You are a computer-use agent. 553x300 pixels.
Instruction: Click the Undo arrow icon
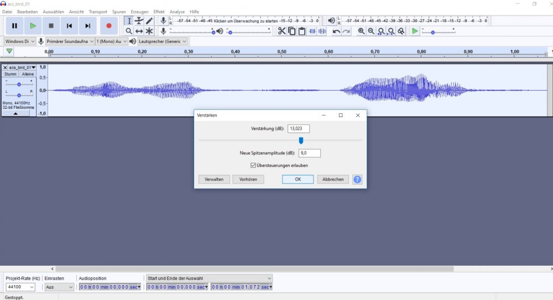coord(336,31)
